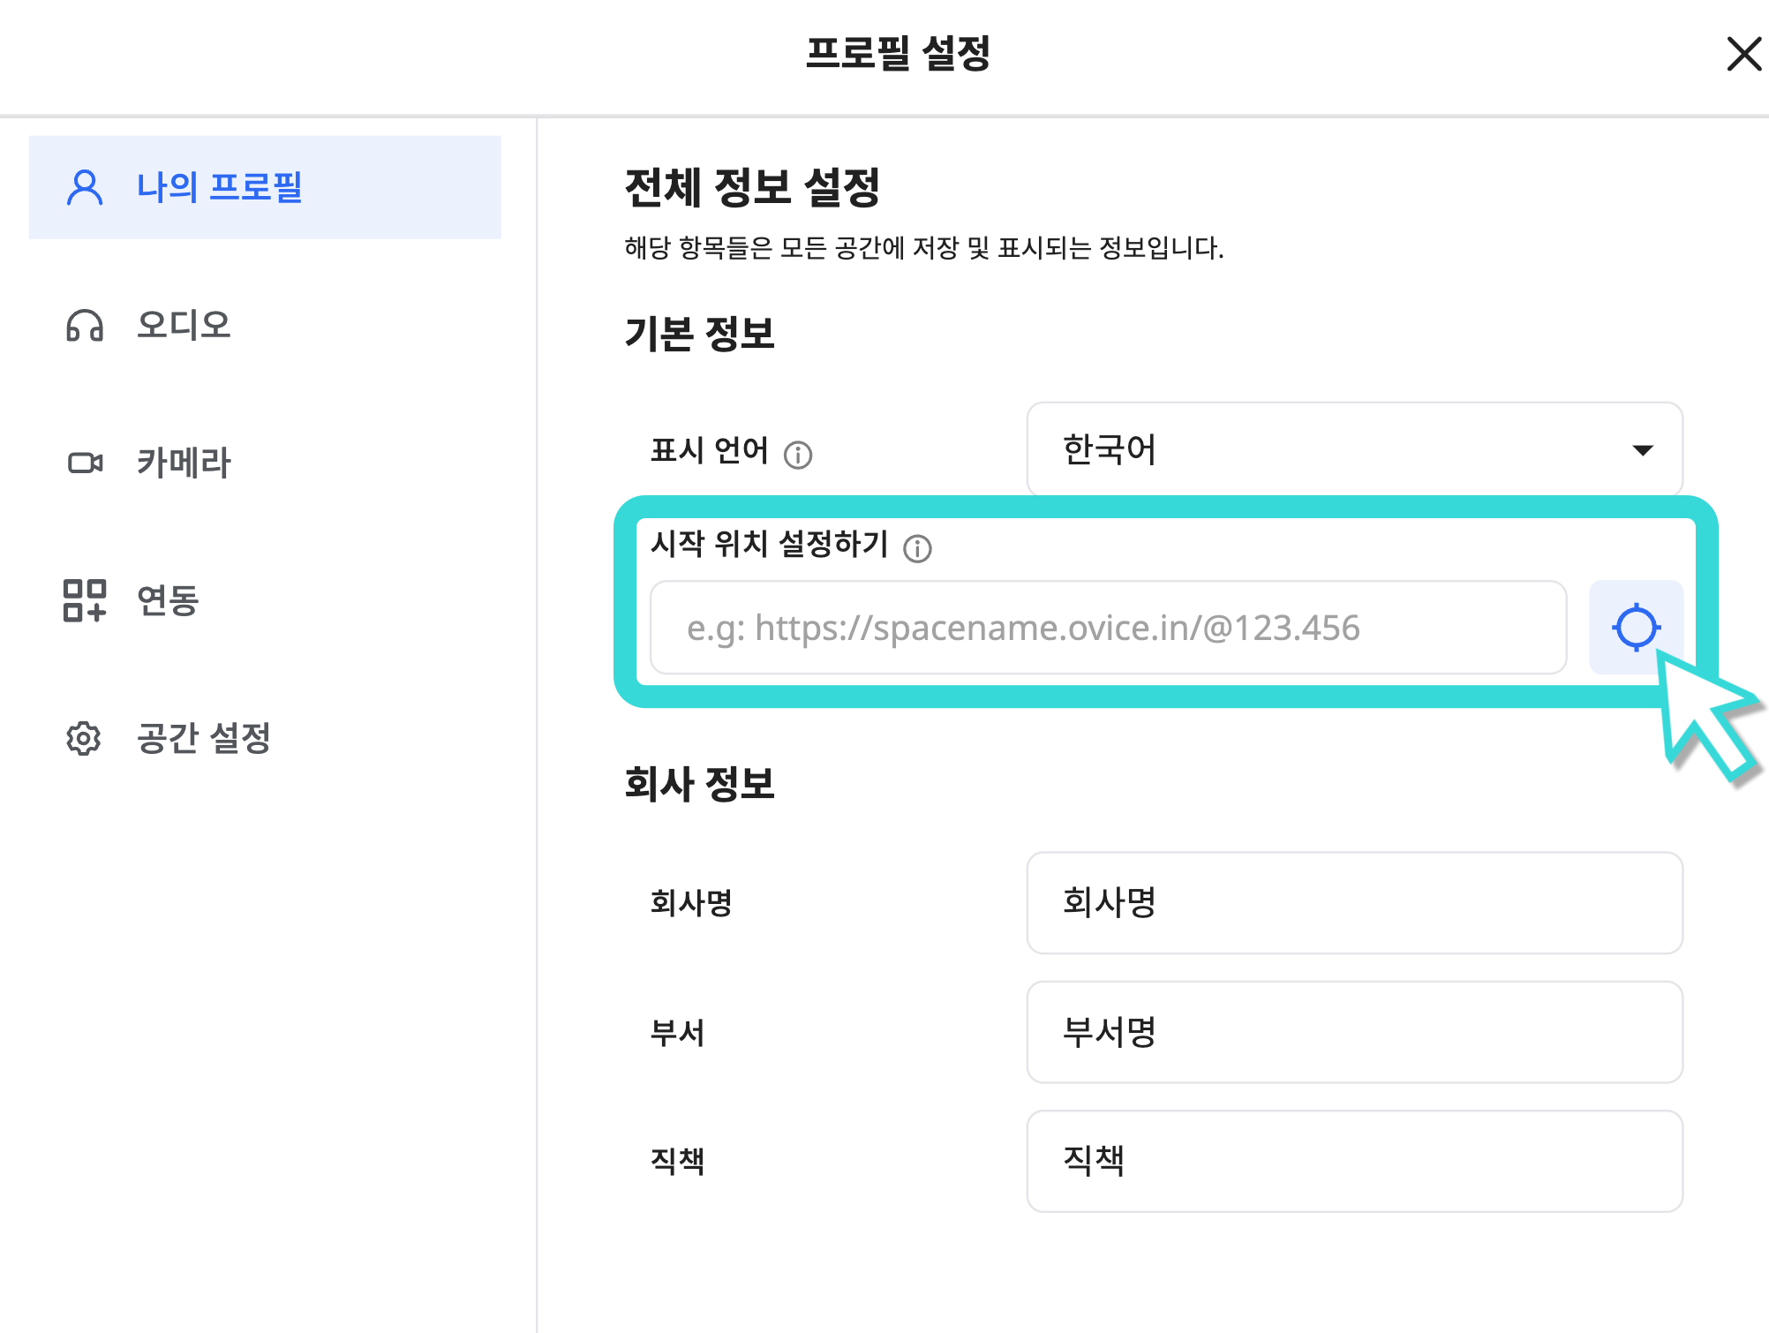Click the dropdown arrow next to 한국어
The image size is (1769, 1333).
coord(1642,450)
